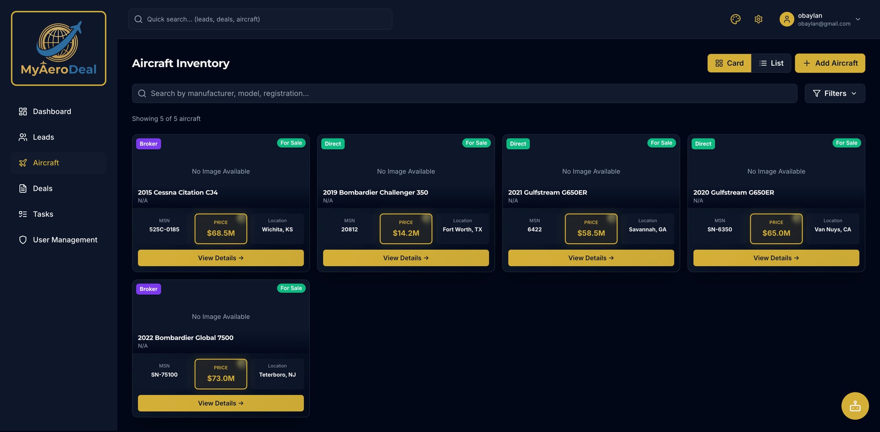Expand the obaylan account menu chevron

pyautogui.click(x=858, y=19)
